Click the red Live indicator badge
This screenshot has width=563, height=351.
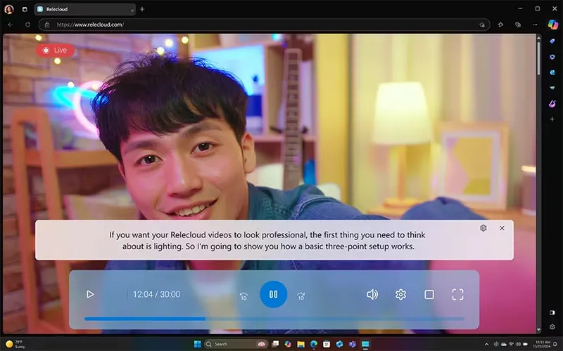55,50
